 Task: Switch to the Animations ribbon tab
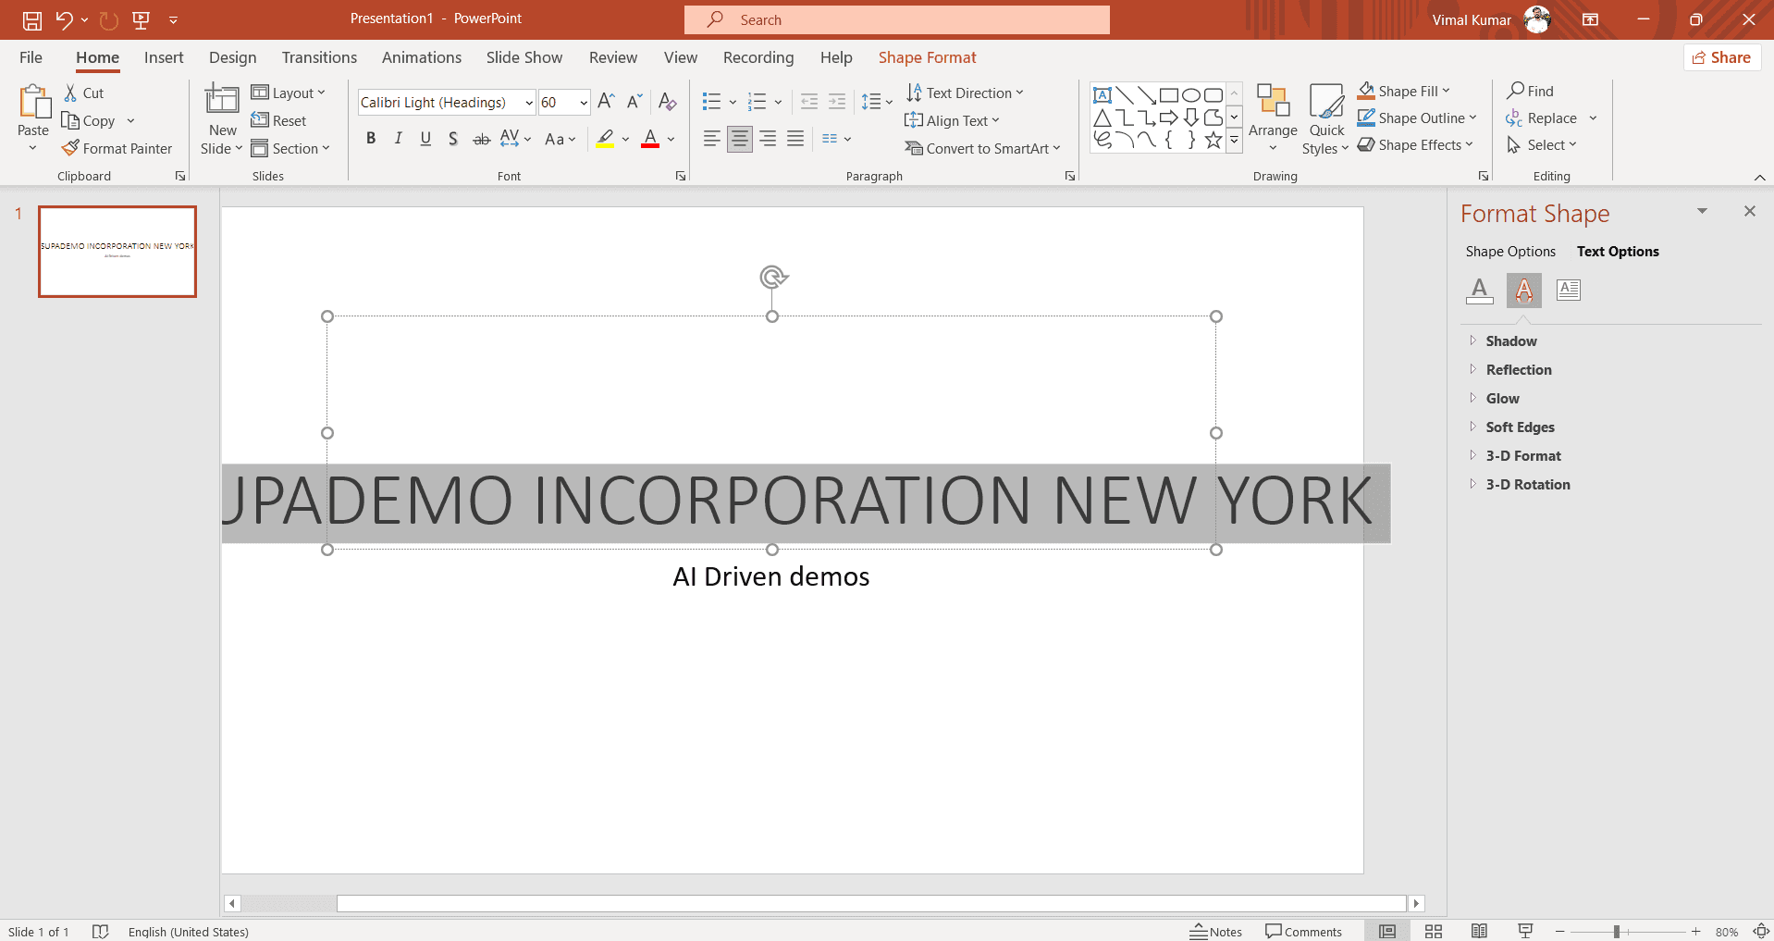click(x=422, y=56)
